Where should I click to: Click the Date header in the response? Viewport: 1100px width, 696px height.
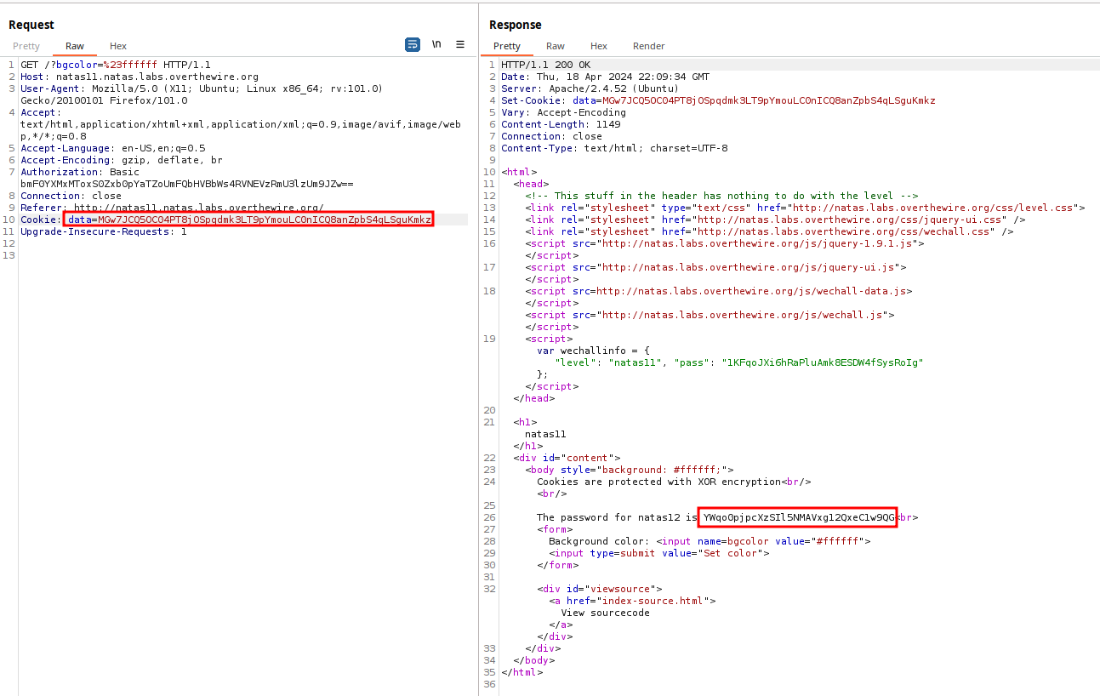coord(605,77)
